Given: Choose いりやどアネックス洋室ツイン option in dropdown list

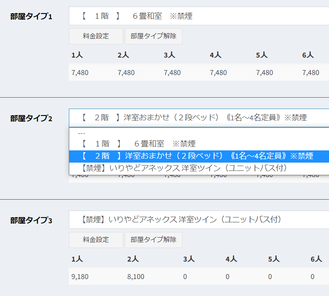Looking at the screenshot, I should (199, 168).
